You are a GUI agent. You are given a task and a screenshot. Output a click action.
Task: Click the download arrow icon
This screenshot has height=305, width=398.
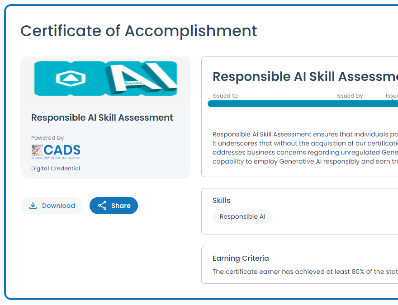click(x=33, y=206)
